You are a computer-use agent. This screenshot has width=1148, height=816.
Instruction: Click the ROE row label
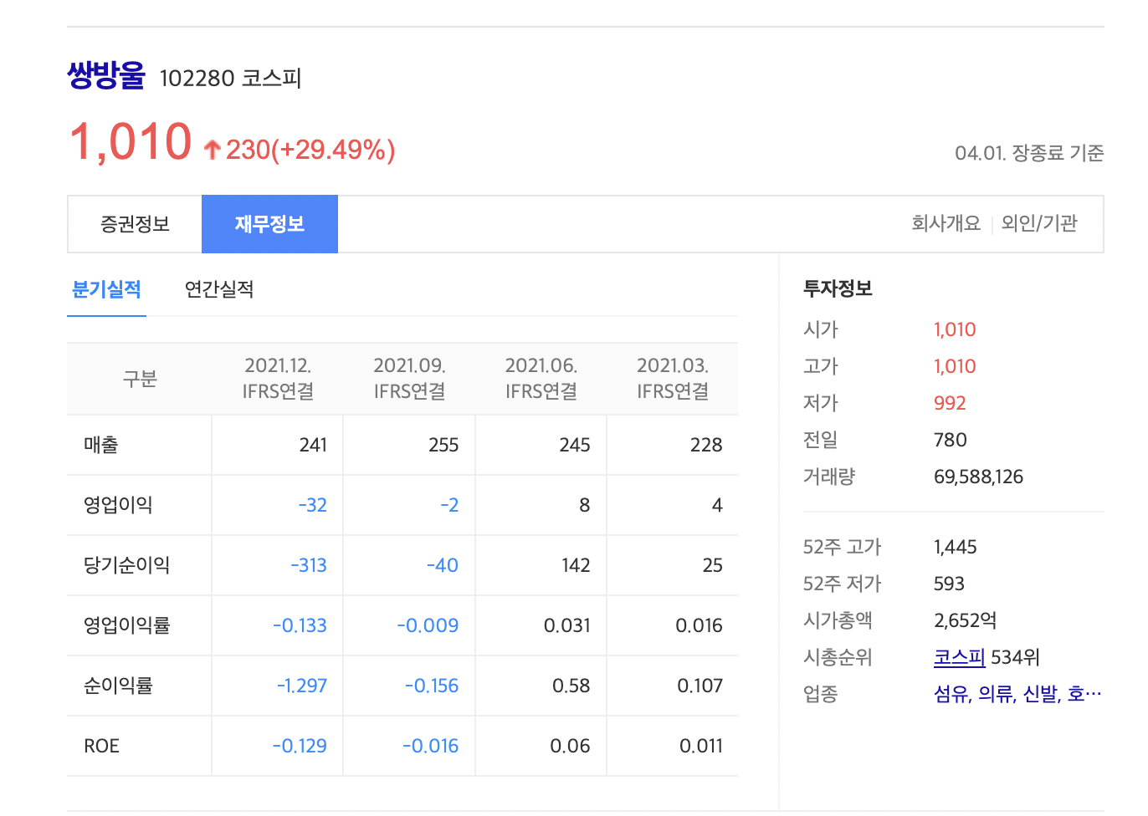point(101,746)
